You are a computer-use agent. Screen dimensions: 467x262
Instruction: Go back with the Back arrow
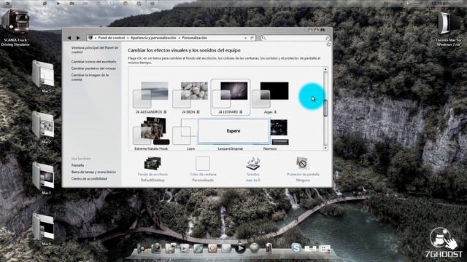coord(69,38)
